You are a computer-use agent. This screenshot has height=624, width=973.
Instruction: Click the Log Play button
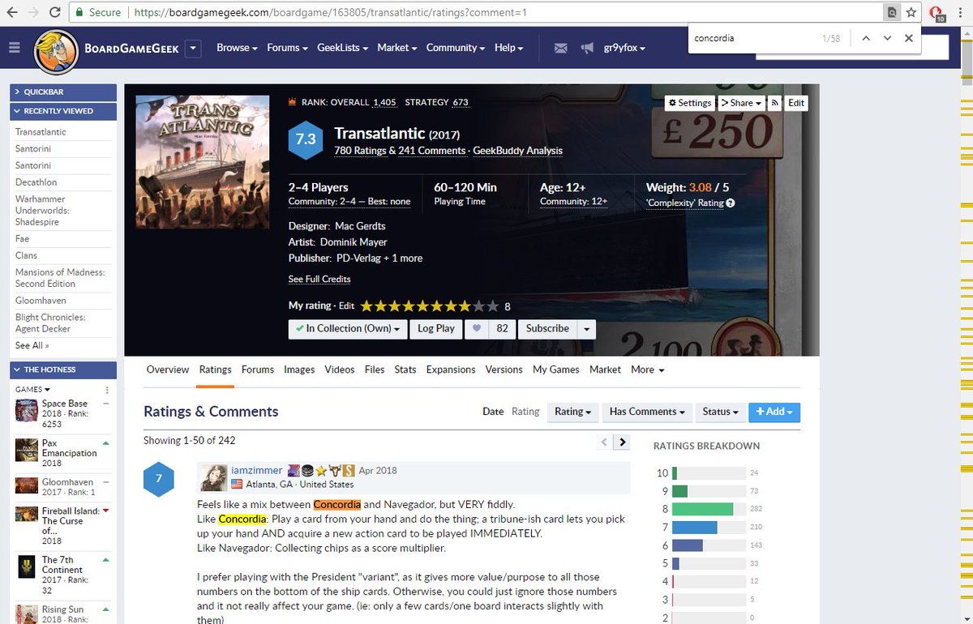point(436,329)
